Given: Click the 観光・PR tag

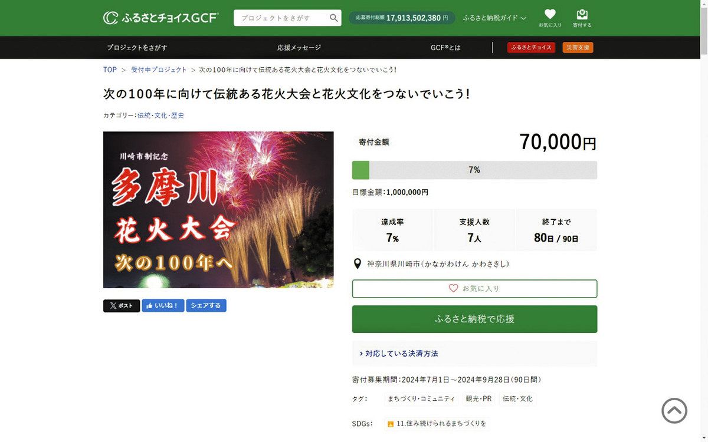Looking at the screenshot, I should pyautogui.click(x=478, y=399).
